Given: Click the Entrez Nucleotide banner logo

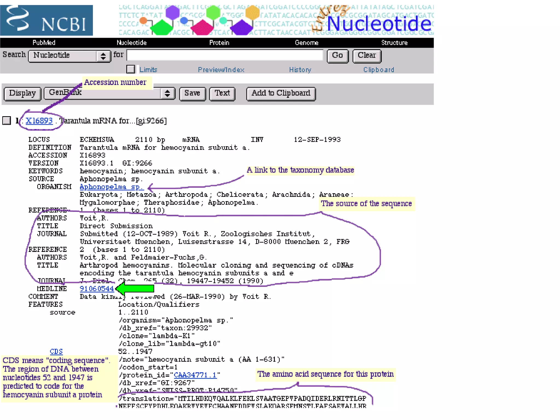Looking at the screenshot, I should [x=379, y=23].
